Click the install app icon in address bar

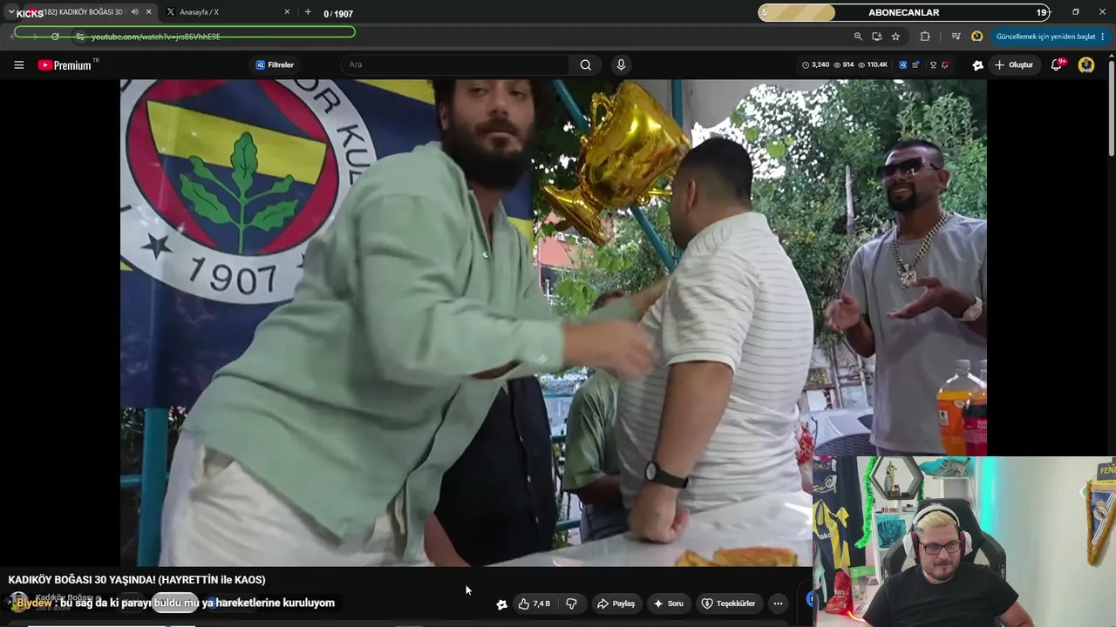(876, 37)
